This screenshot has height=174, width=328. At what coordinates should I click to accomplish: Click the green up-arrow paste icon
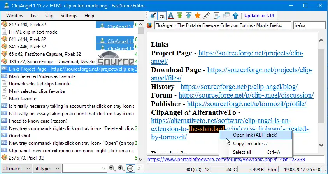pos(179,16)
